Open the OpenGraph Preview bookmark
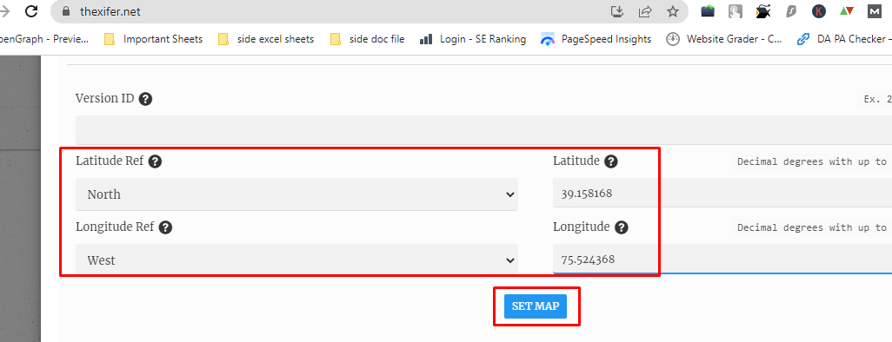This screenshot has width=892, height=342. [x=44, y=39]
